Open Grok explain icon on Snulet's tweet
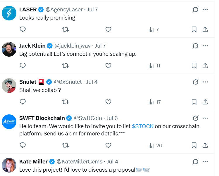The width and height of the screenshot is (219, 176). click(x=196, y=82)
